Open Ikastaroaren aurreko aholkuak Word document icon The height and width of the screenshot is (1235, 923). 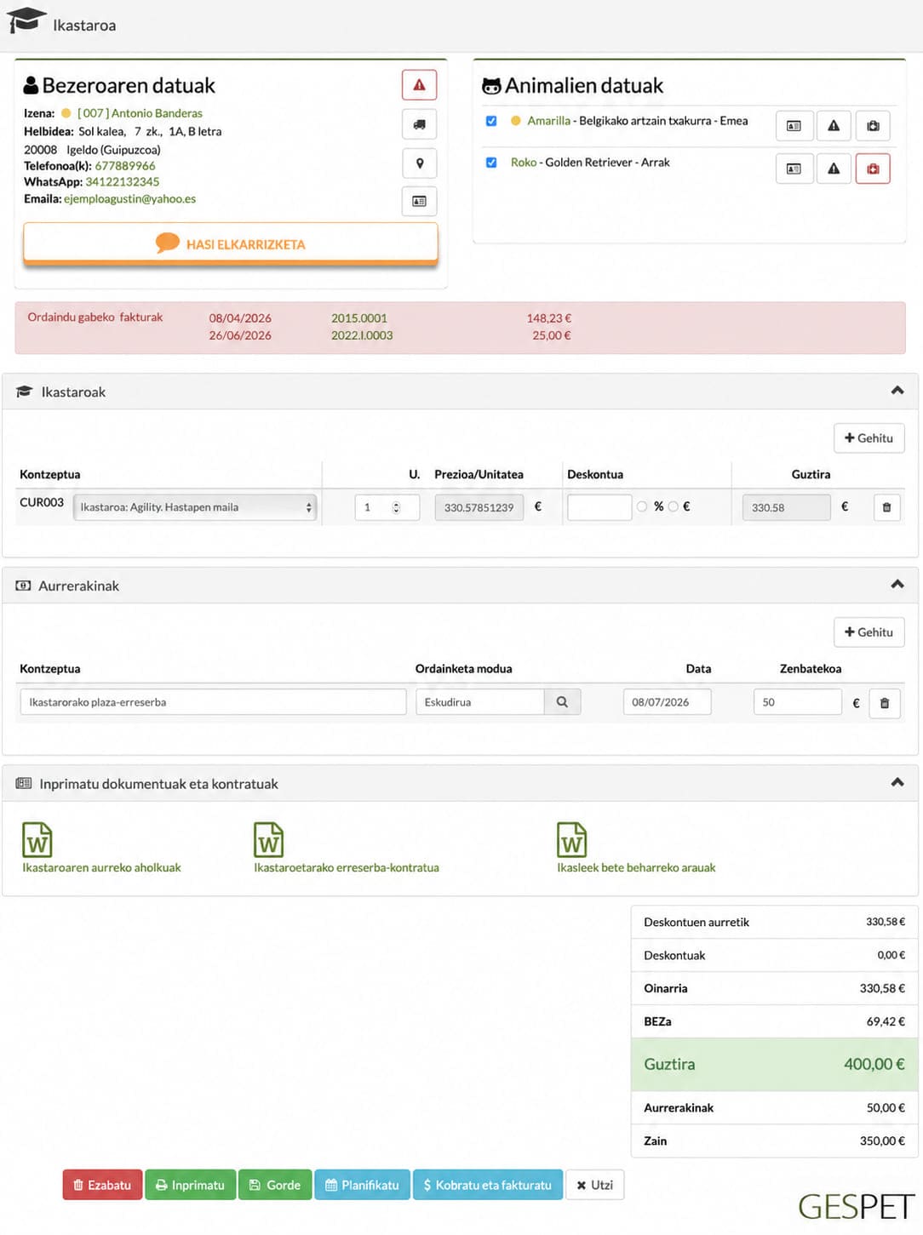37,839
